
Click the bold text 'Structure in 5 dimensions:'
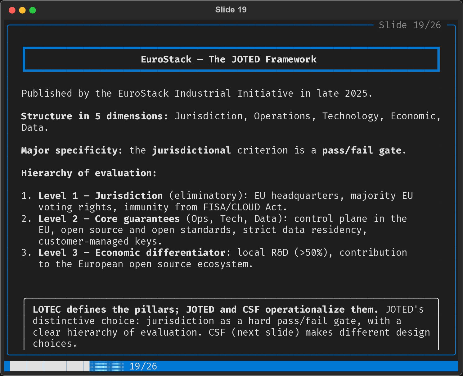(94, 116)
